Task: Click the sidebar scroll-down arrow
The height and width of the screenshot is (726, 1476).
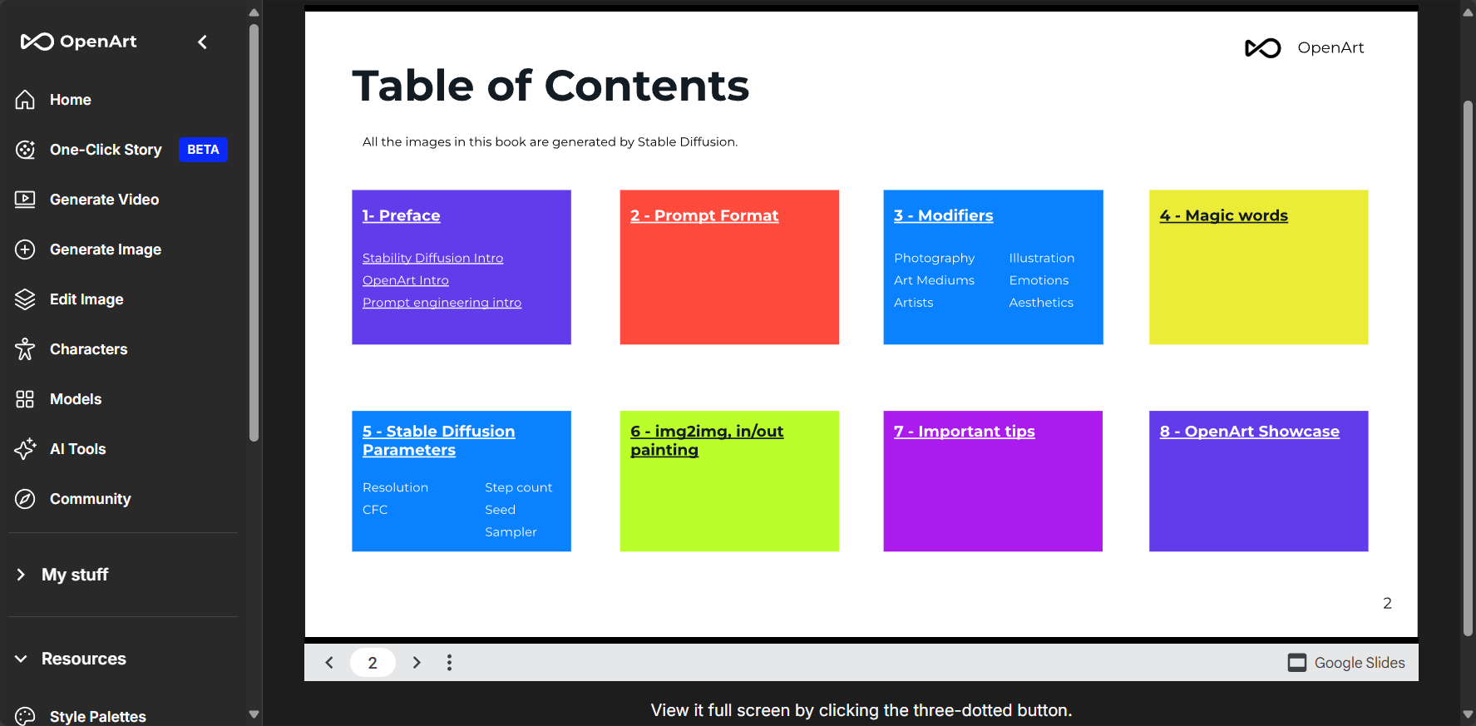Action: [254, 714]
